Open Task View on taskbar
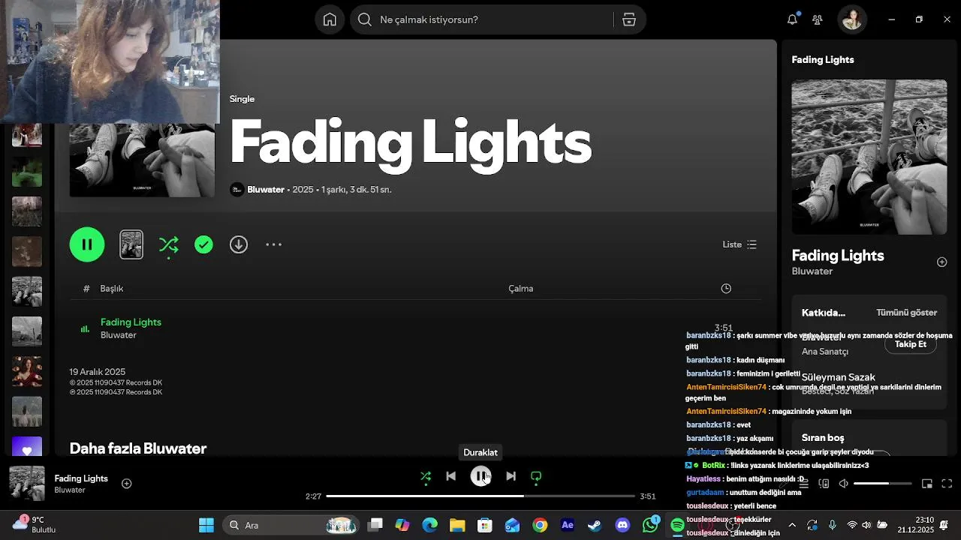The image size is (961, 540). pyautogui.click(x=375, y=525)
